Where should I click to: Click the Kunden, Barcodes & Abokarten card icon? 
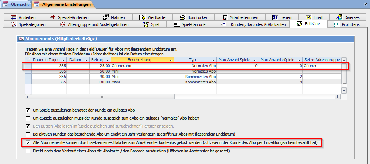tap(223, 24)
